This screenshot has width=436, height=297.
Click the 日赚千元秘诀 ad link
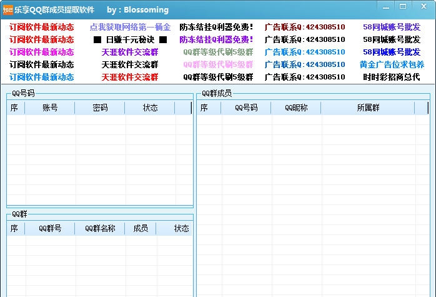point(130,39)
